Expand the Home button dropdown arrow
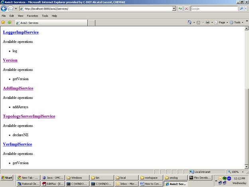Image resolution: width=249 pixels, height=187 pixels. click(194, 23)
